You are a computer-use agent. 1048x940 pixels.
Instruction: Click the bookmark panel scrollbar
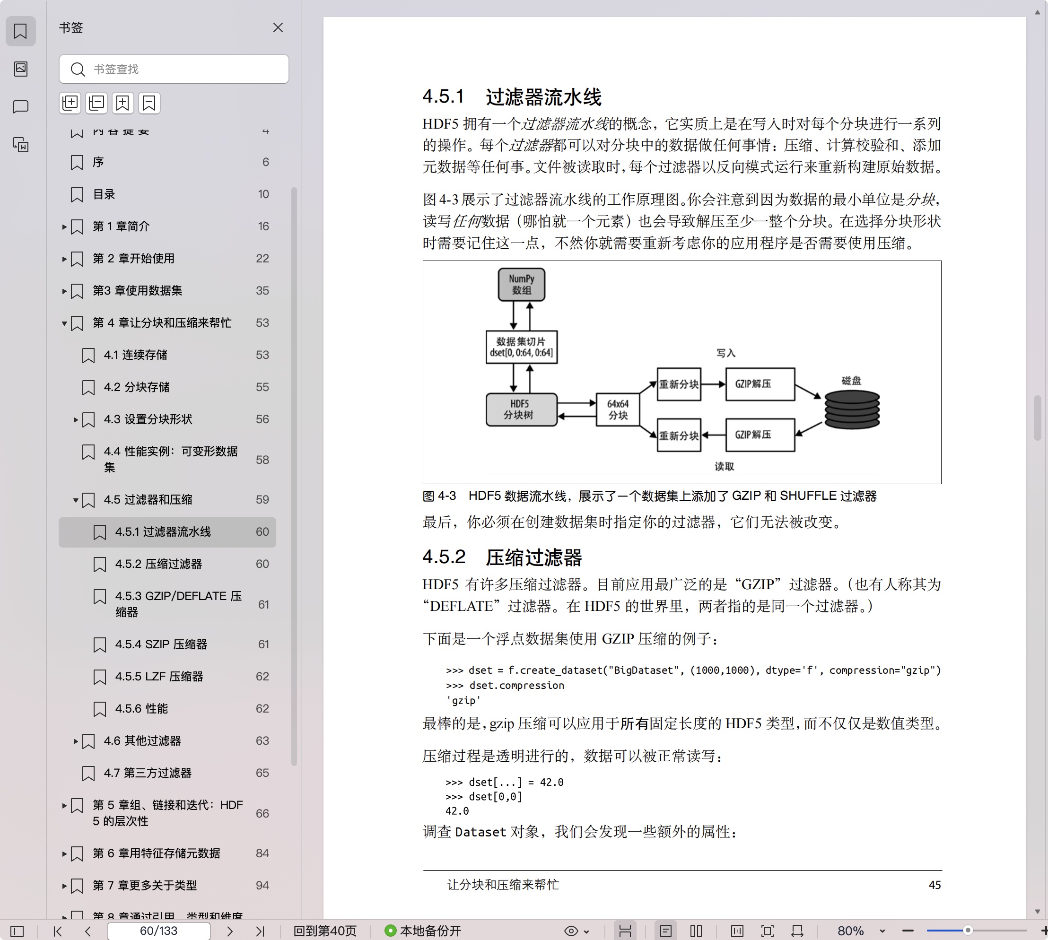(294, 476)
